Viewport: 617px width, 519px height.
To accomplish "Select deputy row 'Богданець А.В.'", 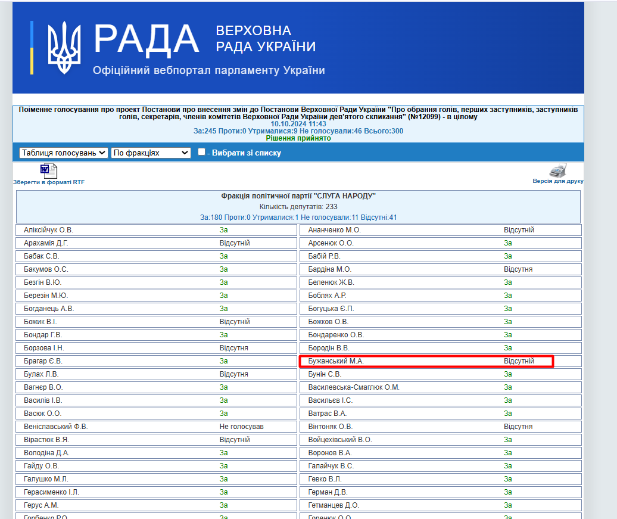I will [x=156, y=308].
